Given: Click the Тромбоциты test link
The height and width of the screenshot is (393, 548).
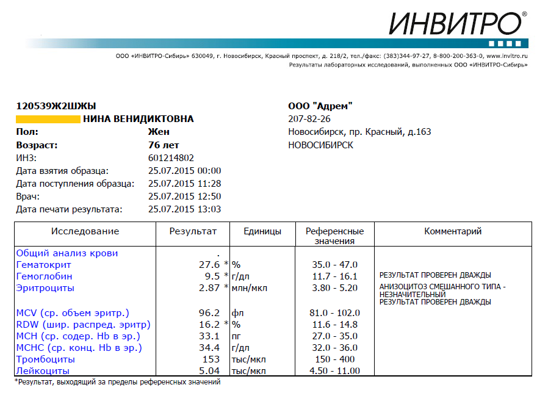Looking at the screenshot, I should [46, 359].
